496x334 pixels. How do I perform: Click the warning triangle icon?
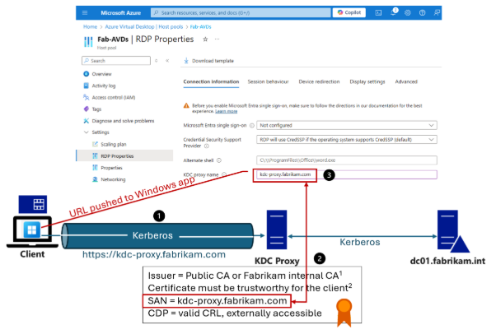tap(186, 106)
